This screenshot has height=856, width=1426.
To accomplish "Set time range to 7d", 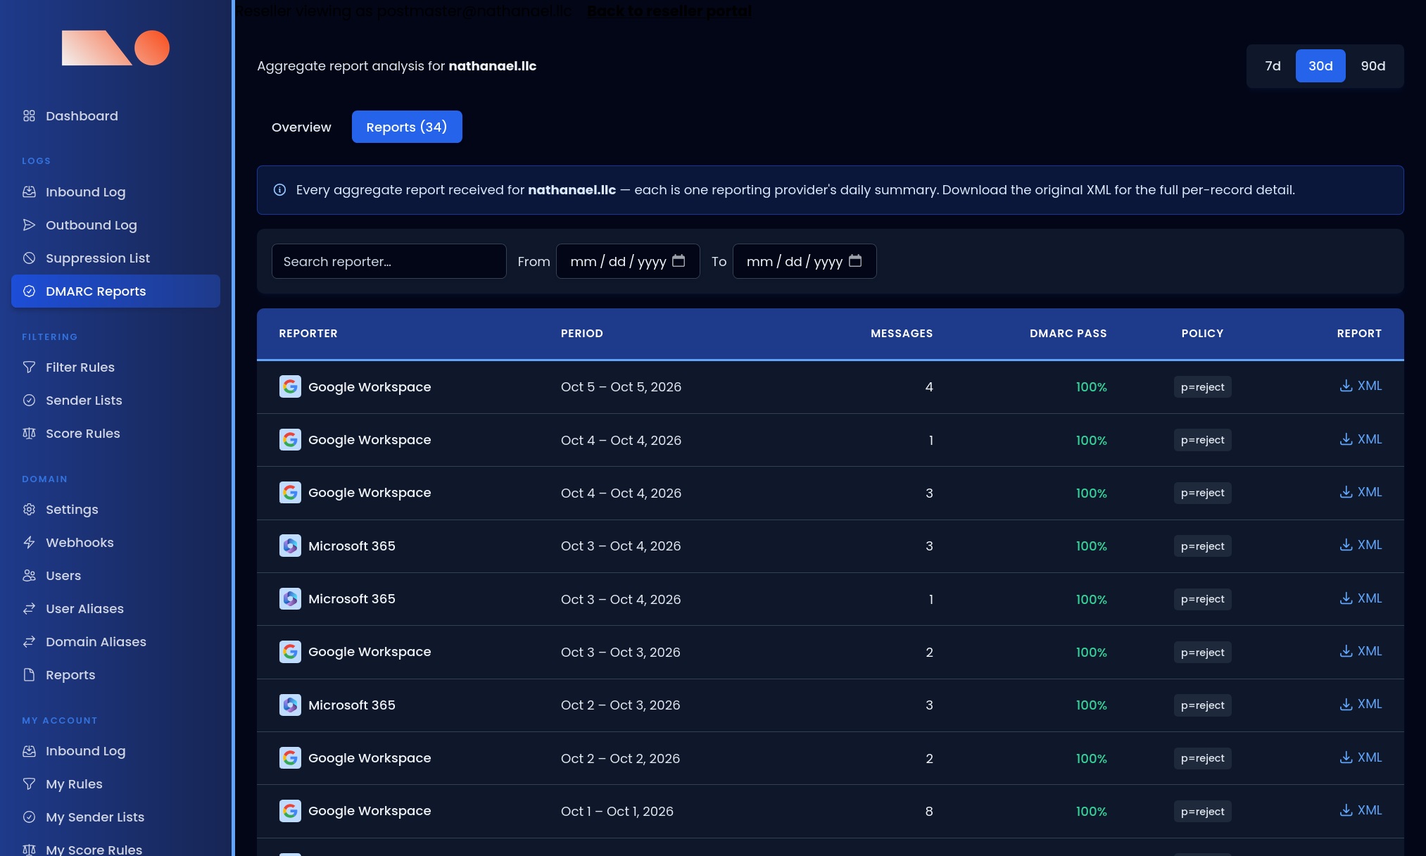I will (x=1273, y=66).
